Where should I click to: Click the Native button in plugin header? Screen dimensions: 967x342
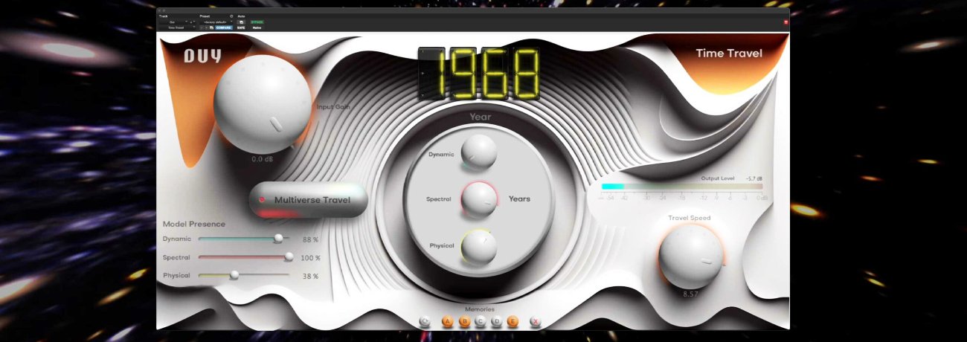(257, 28)
